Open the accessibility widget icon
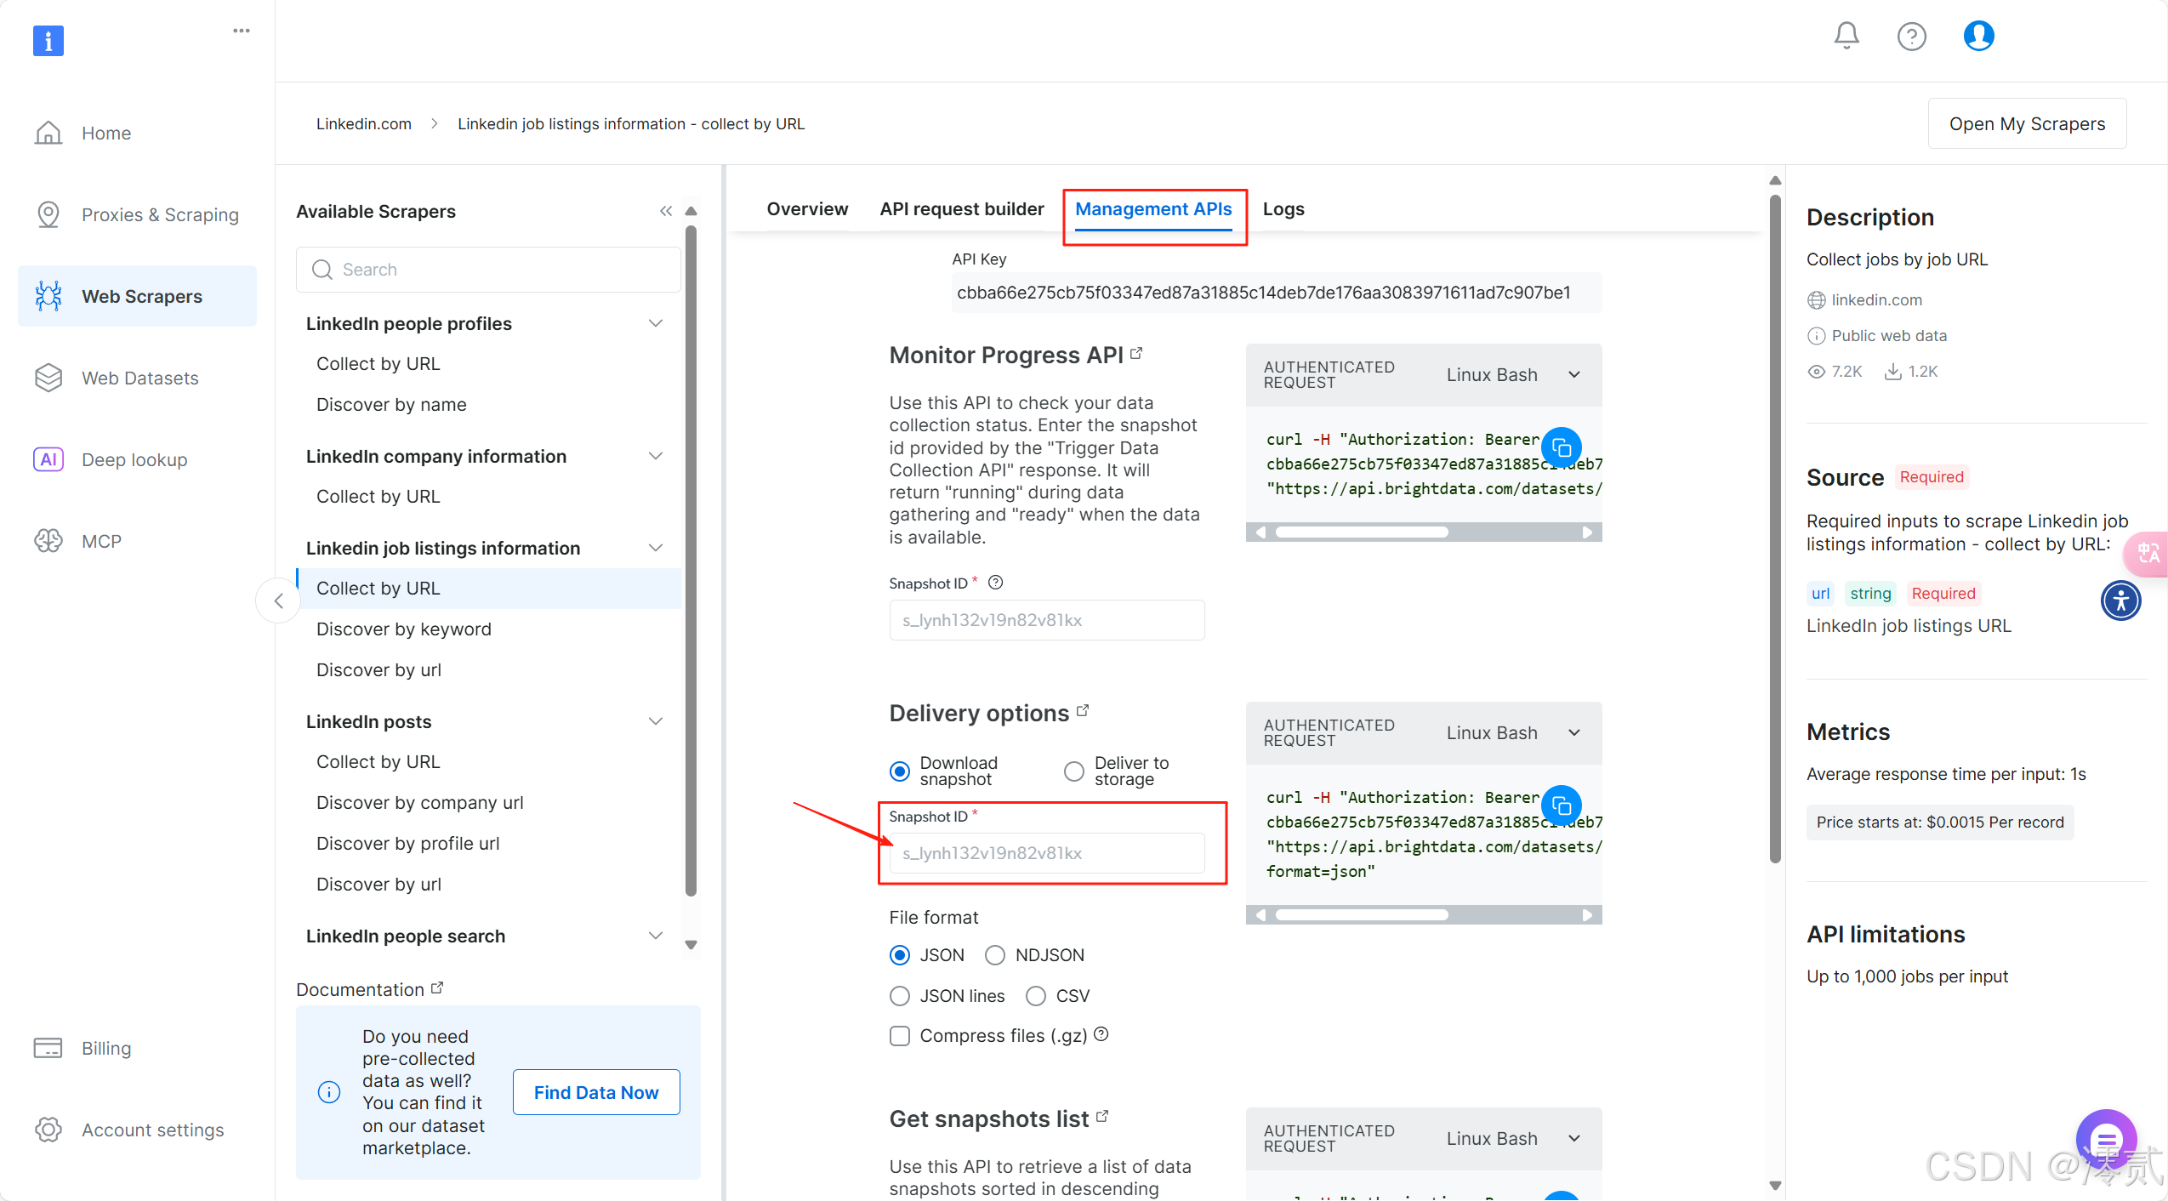 click(2120, 600)
